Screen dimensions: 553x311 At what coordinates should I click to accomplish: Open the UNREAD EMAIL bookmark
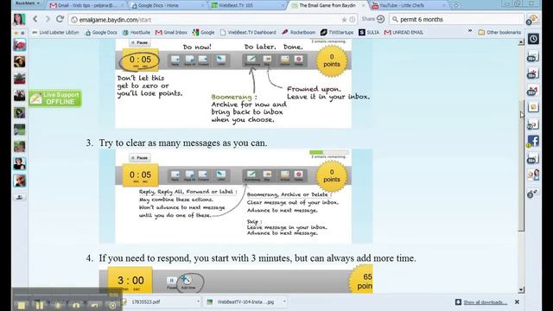click(404, 33)
